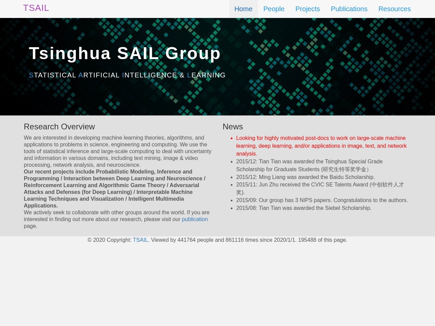This screenshot has height=326, width=435.
Task: Follow the blue 'publication' link
Action: [x=195, y=219]
